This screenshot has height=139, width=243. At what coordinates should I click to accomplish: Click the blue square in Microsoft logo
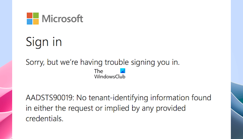click(x=30, y=22)
